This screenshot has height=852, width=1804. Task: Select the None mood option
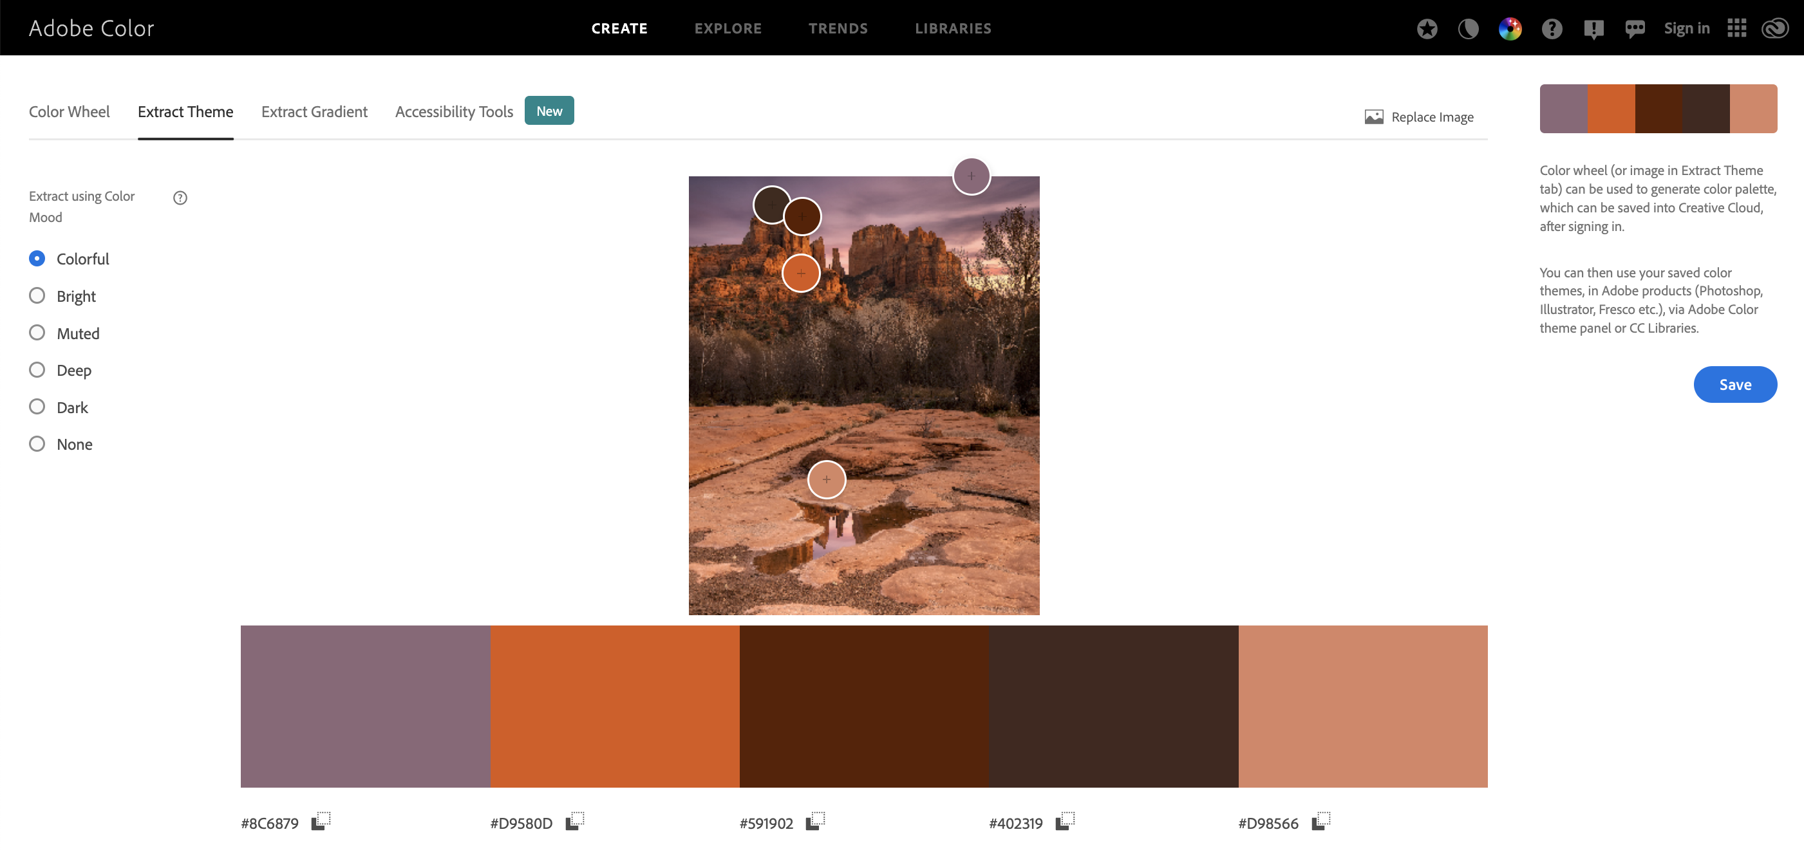[37, 444]
